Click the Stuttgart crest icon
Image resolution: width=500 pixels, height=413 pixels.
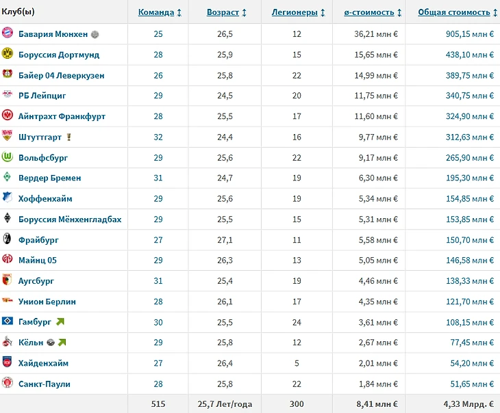[x=7, y=135]
